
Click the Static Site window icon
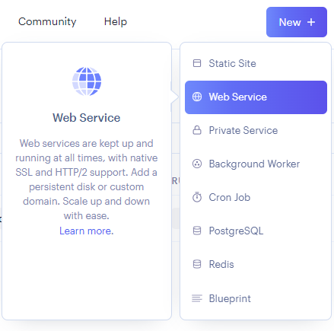pyautogui.click(x=197, y=63)
